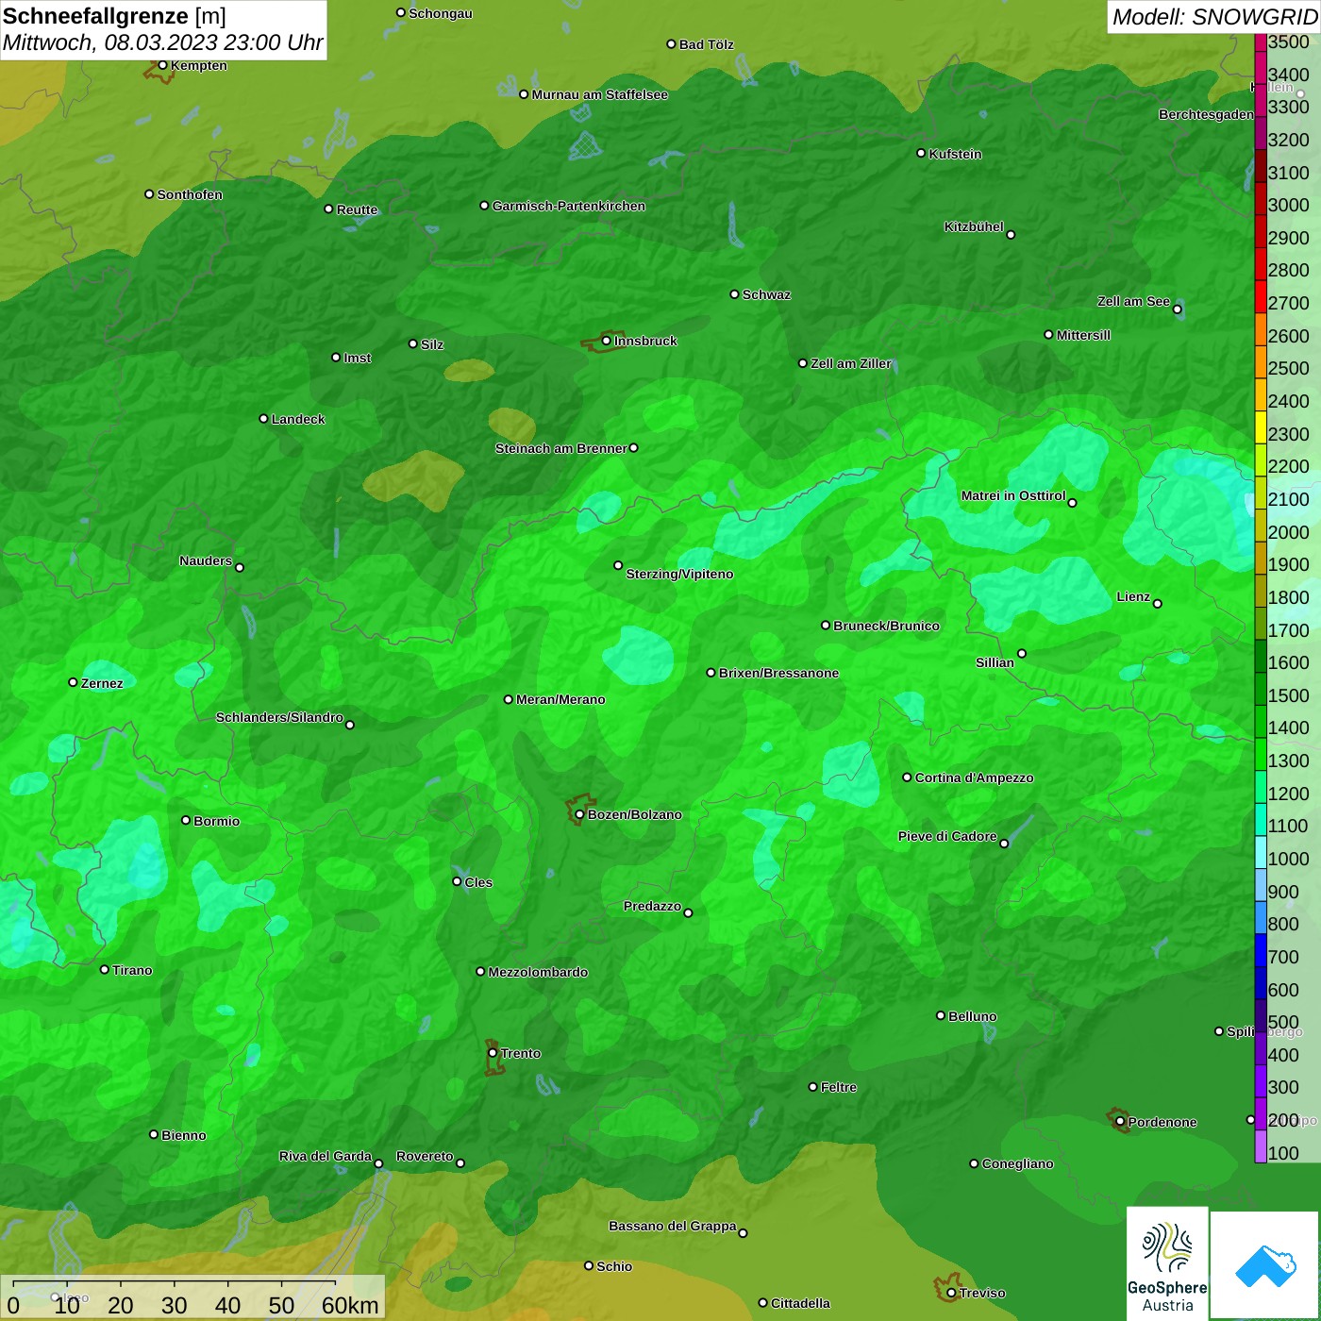
Task: Click the Mezzolombardo label
Action: pyautogui.click(x=538, y=972)
